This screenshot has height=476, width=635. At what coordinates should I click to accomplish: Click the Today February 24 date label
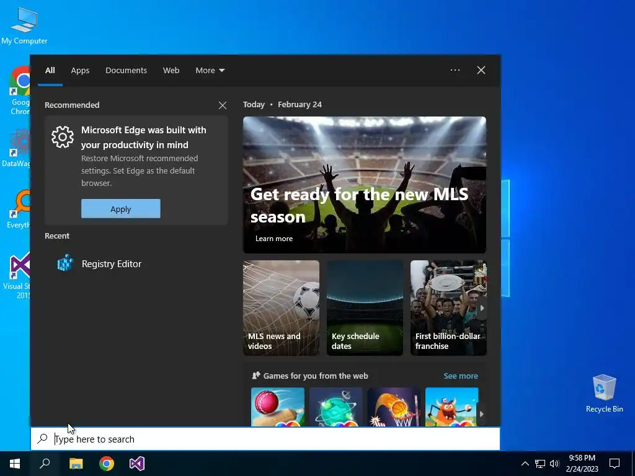click(282, 104)
